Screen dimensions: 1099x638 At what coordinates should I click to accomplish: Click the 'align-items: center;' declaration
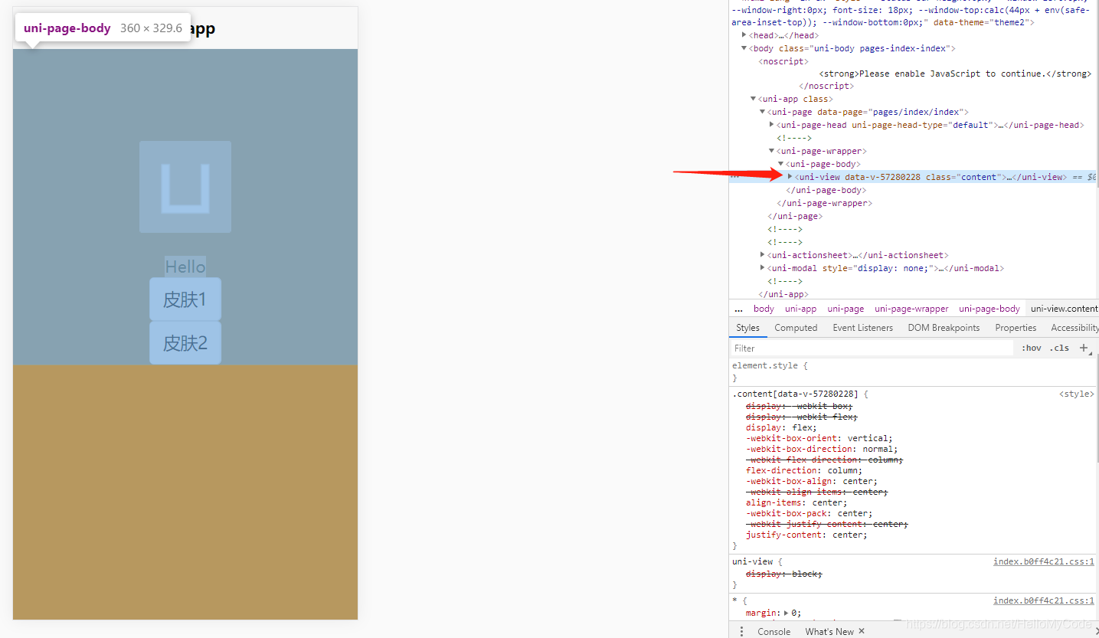pyautogui.click(x=796, y=502)
